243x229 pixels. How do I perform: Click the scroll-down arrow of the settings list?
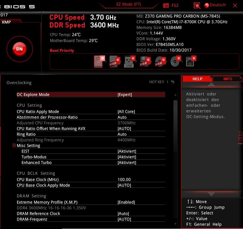coord(176,224)
